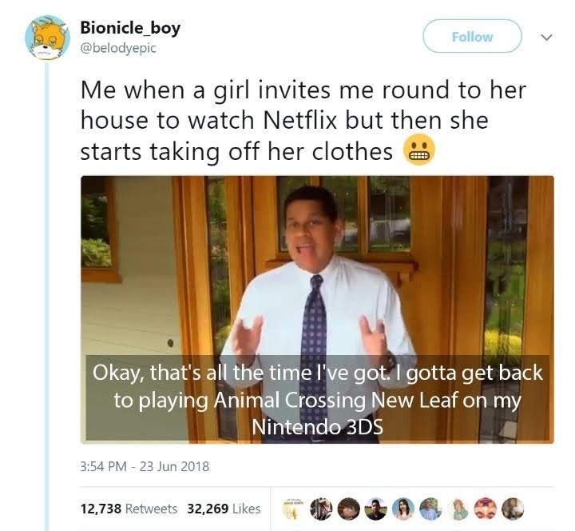Click the video subtitle caption text
Screen dimensions: 575x531
[x=317, y=399]
